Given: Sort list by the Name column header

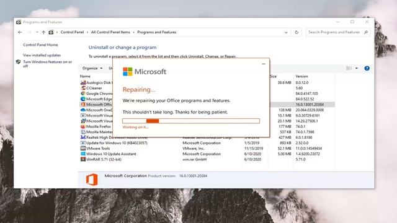Looking at the screenshot, I should pos(85,76).
